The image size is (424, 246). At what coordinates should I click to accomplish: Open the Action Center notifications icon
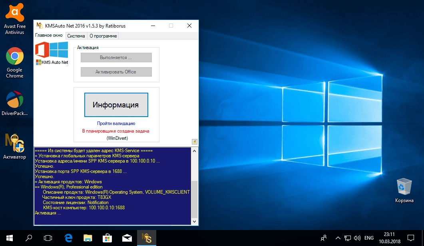[411, 238]
